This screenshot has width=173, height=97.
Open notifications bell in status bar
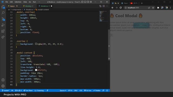[107, 91]
